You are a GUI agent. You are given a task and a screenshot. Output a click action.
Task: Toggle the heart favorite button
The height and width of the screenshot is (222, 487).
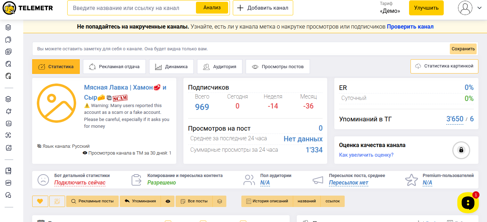click(40, 201)
